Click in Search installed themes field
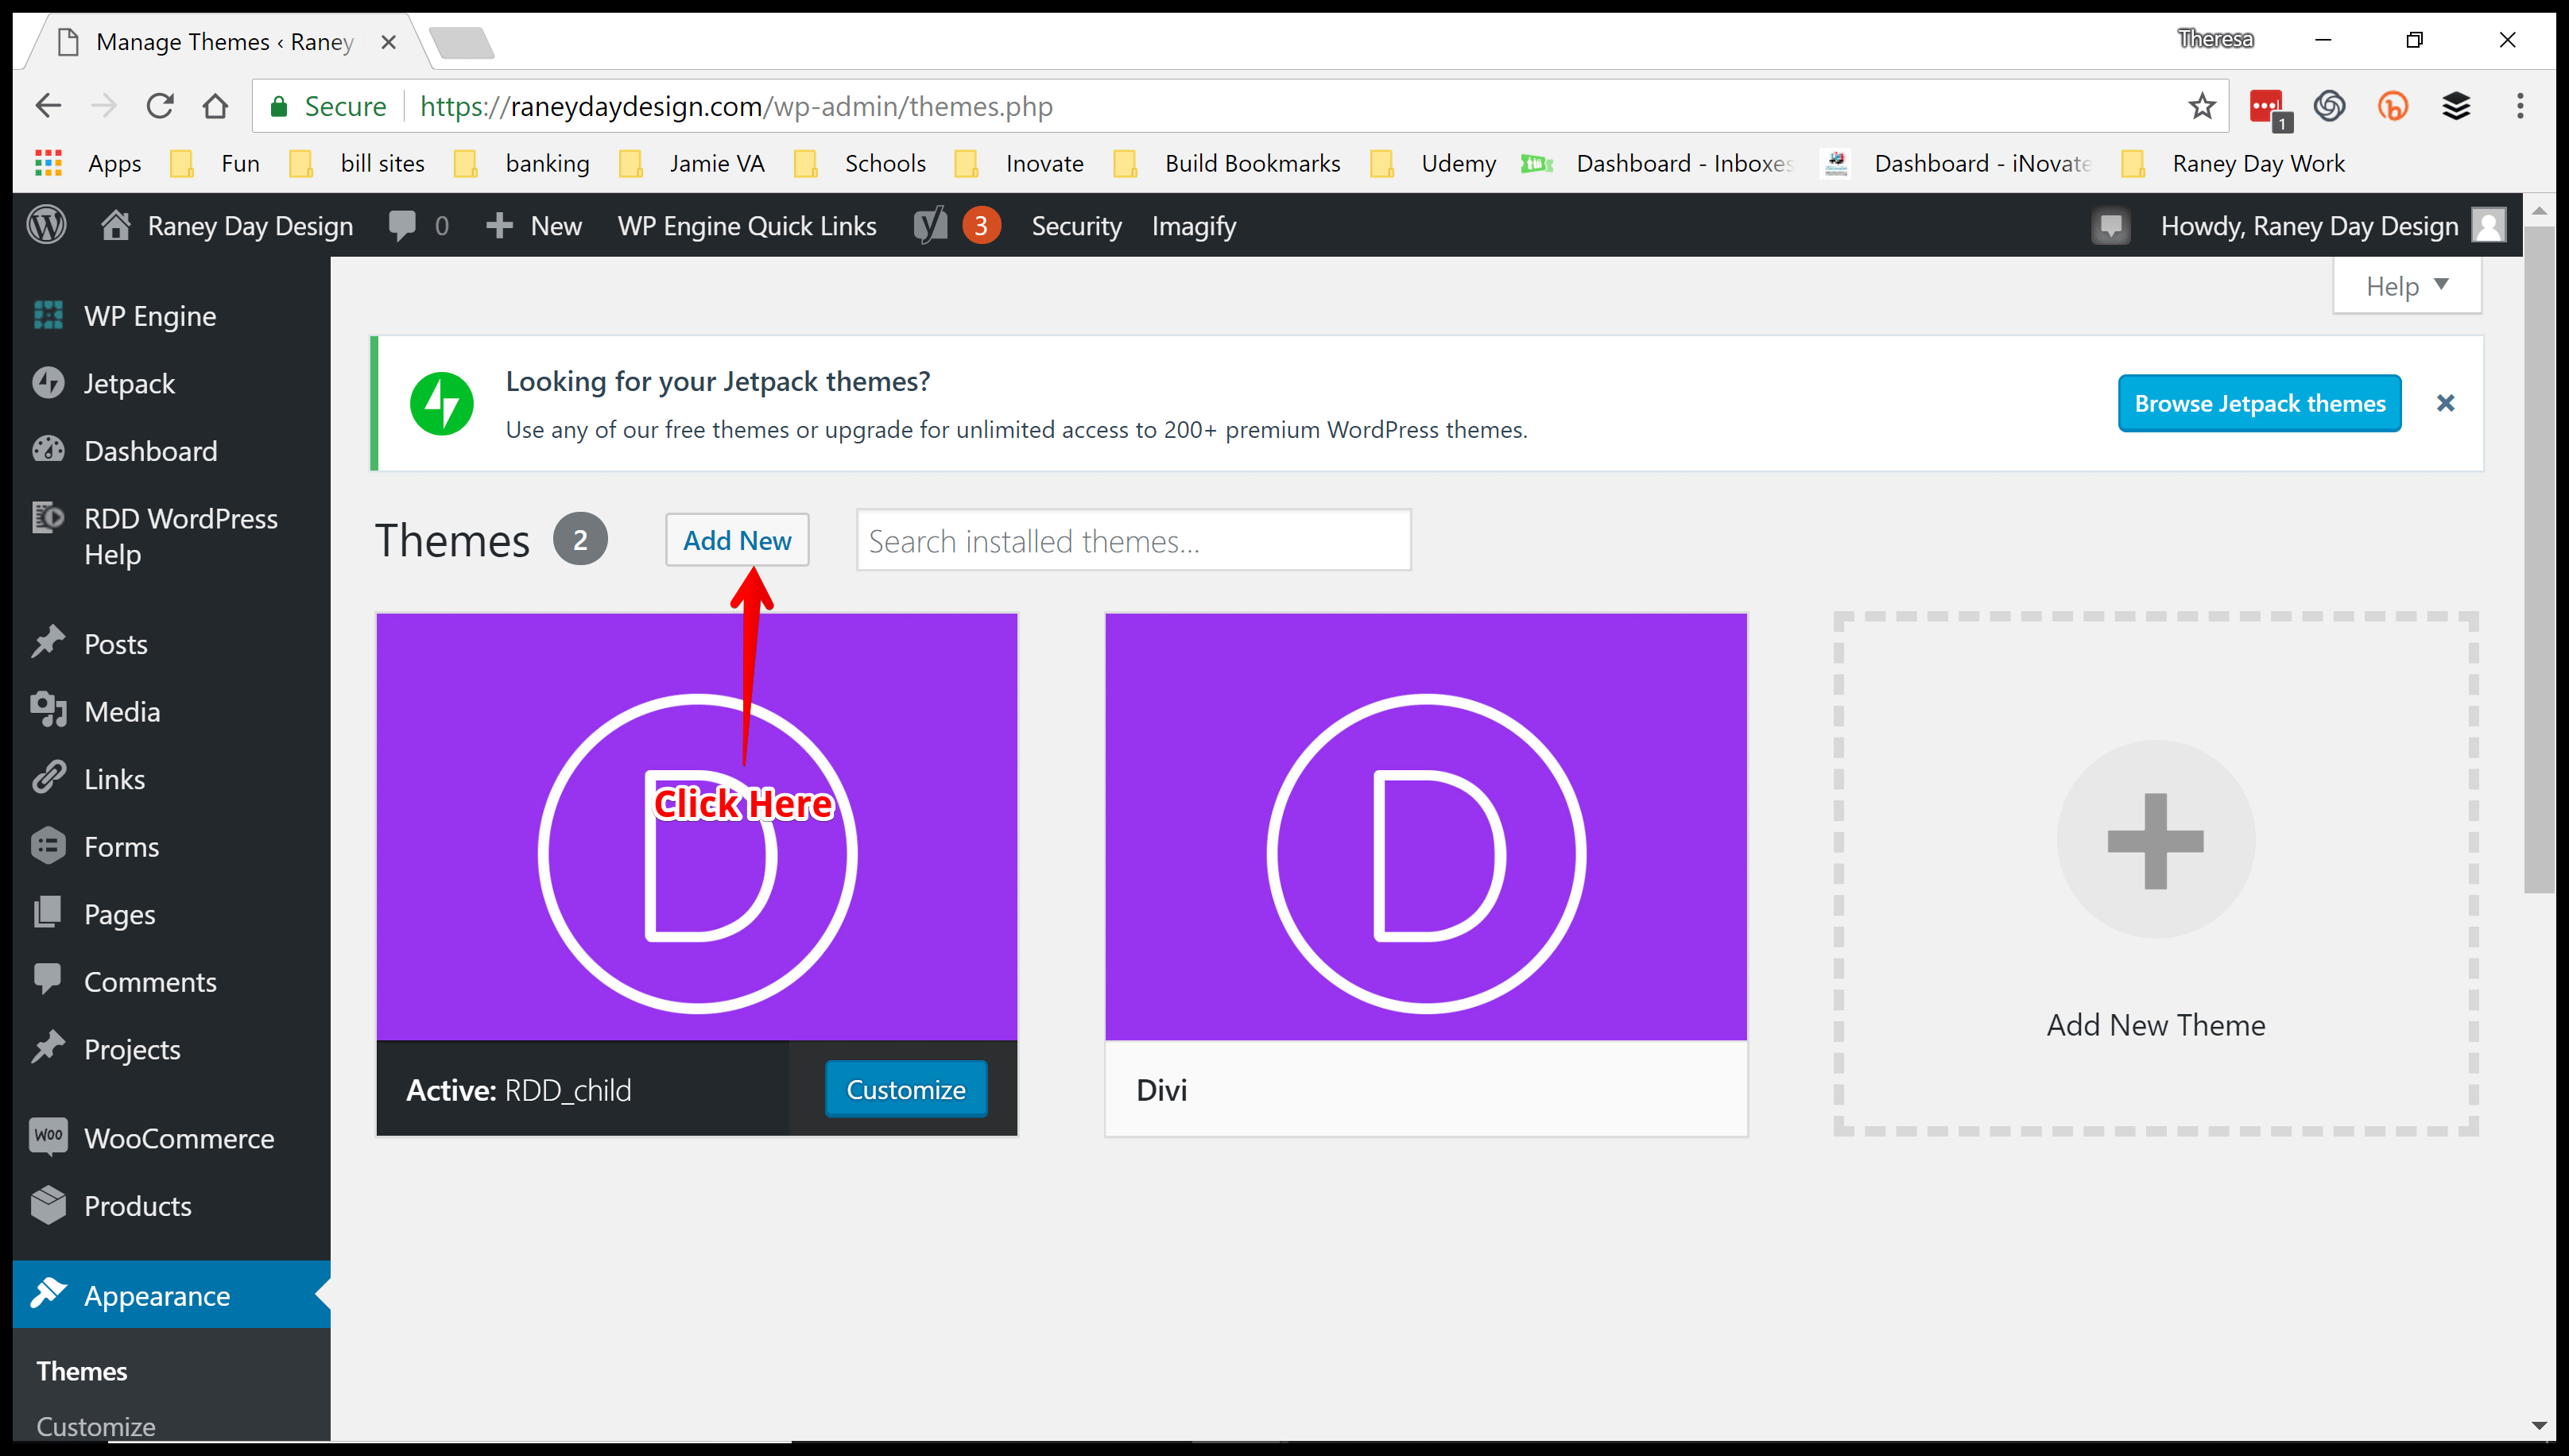 (1133, 540)
